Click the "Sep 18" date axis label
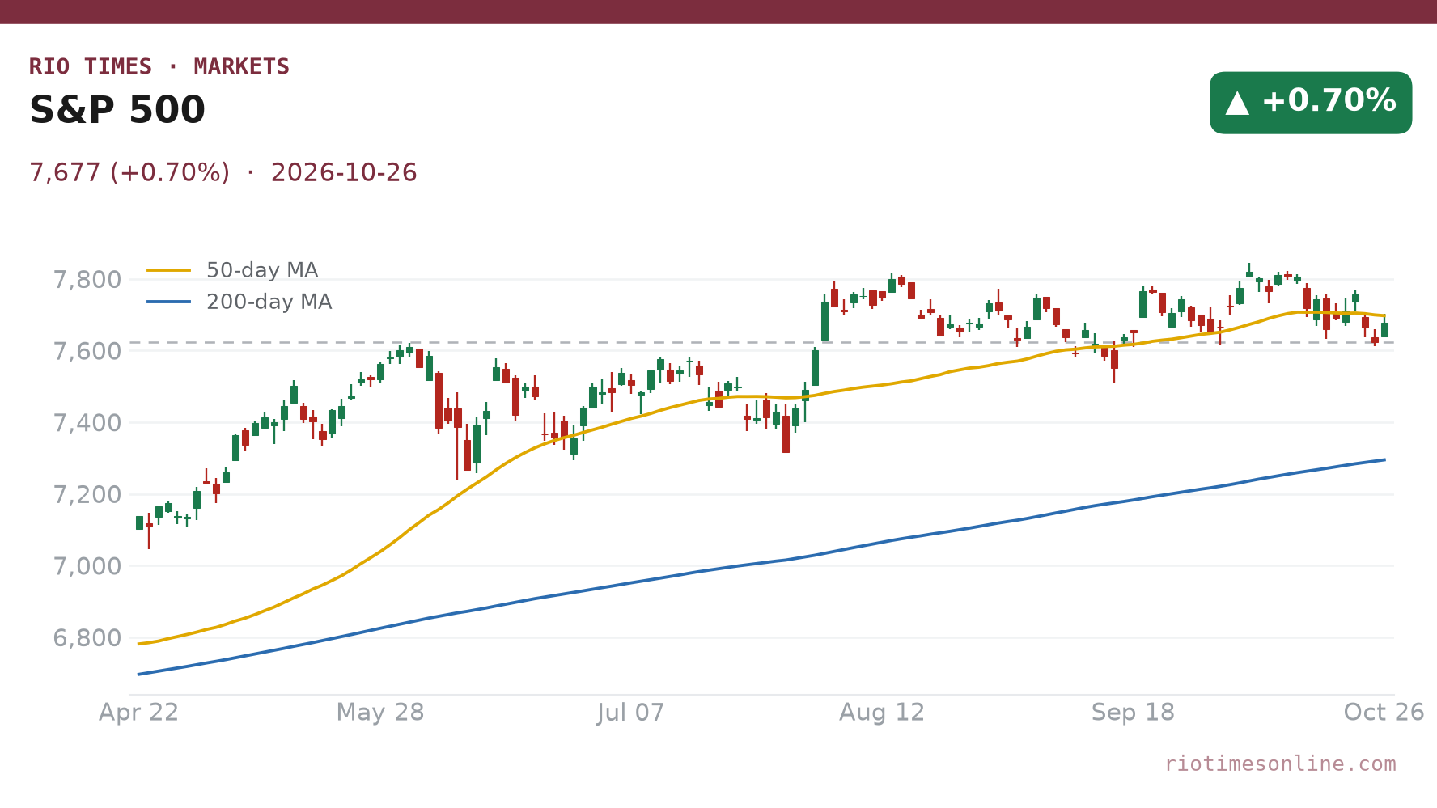The image size is (1437, 808). coord(1133,713)
